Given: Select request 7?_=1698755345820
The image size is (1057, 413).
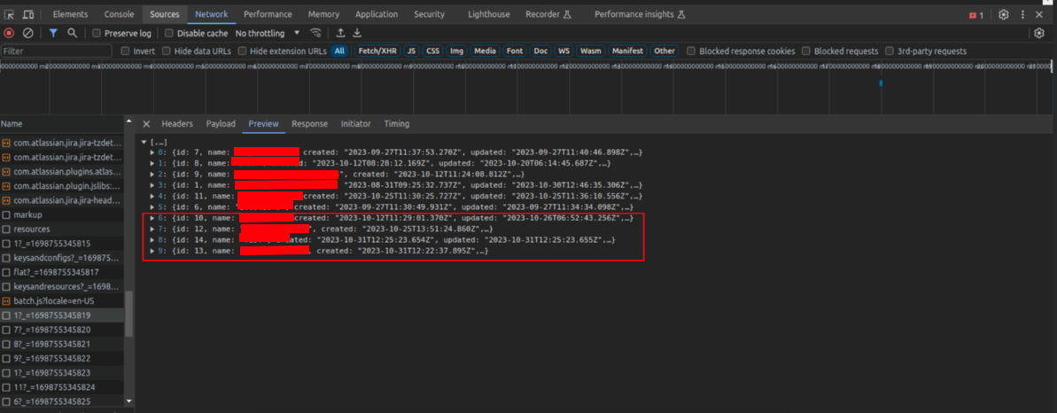Looking at the screenshot, I should click(x=62, y=330).
